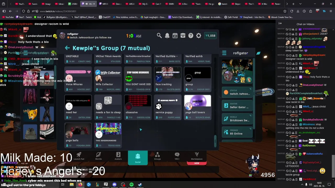
Task: Open the Worlds tab
Action: click(98, 156)
